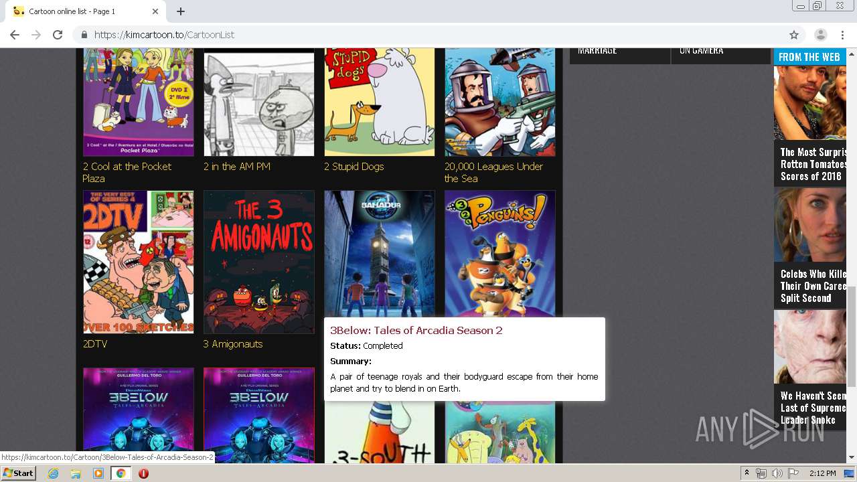The width and height of the screenshot is (857, 482).
Task: Focus the address bar URL
Action: [428, 35]
